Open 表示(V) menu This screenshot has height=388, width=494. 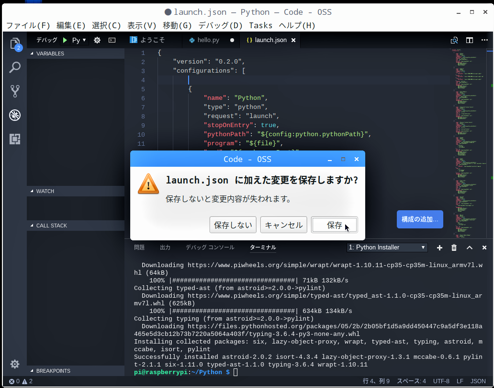[x=142, y=25]
